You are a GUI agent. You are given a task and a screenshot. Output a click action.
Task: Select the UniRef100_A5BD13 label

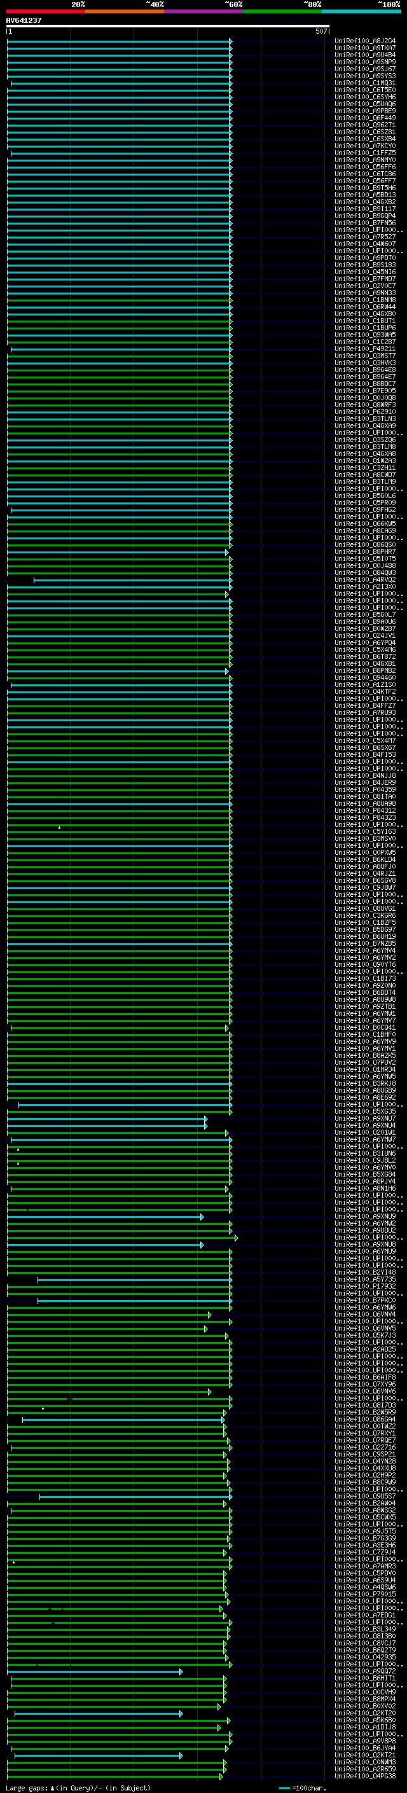click(x=365, y=195)
